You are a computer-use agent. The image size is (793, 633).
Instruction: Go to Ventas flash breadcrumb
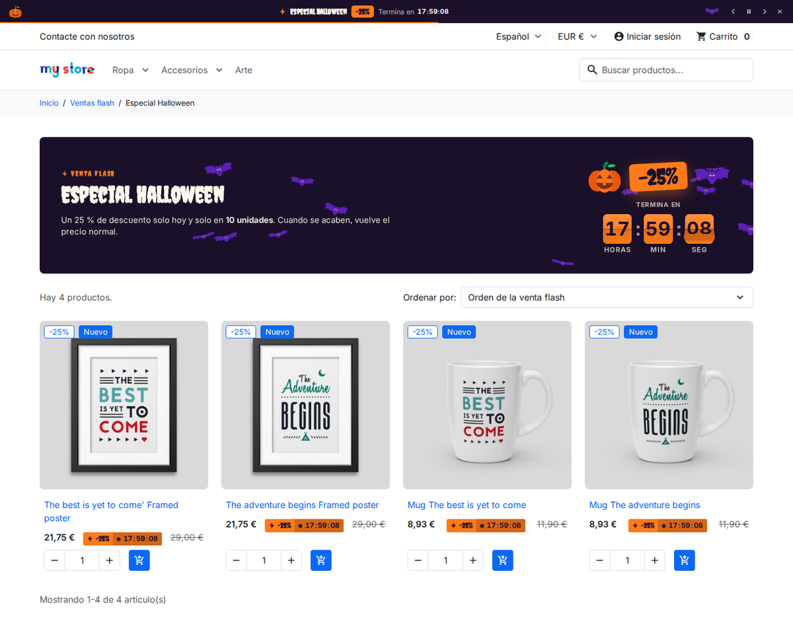coord(92,103)
